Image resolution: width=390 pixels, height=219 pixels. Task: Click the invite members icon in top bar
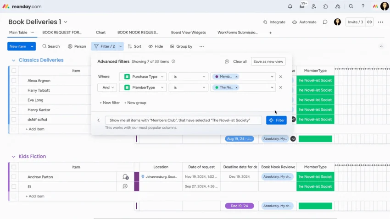pyautogui.click(x=314, y=6)
